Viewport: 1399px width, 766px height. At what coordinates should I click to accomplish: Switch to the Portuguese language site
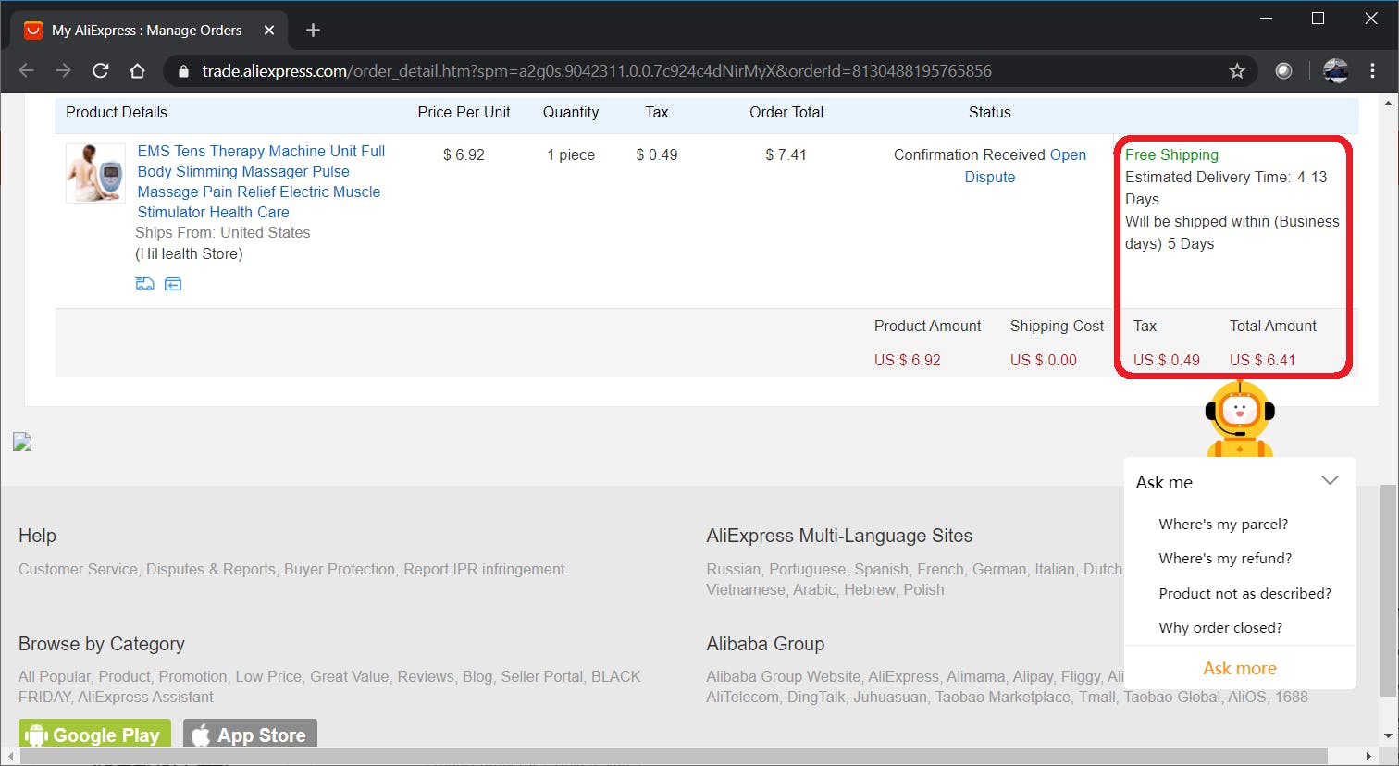(x=807, y=570)
